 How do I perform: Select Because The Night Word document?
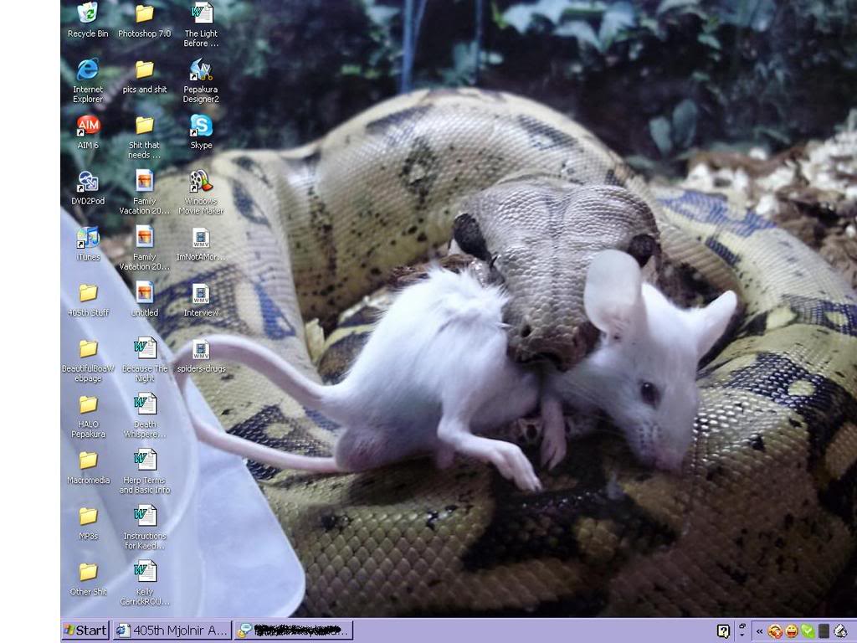coord(144,360)
